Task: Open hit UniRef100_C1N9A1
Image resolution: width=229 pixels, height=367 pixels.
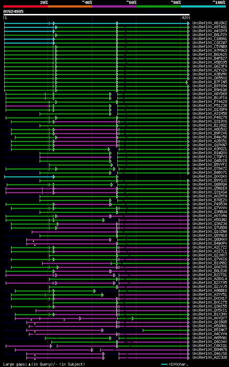Action: tap(210, 39)
